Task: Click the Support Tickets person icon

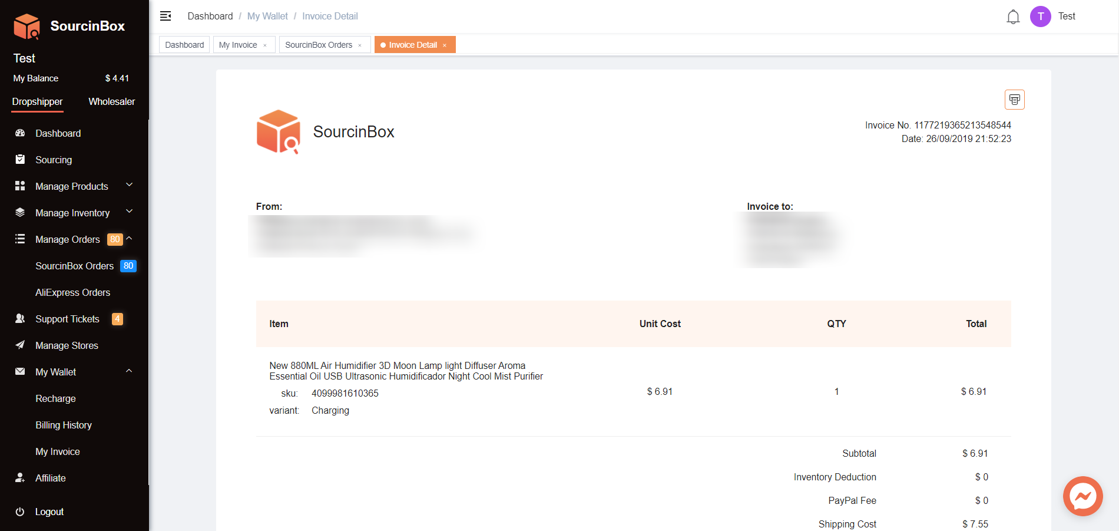Action: (20, 318)
